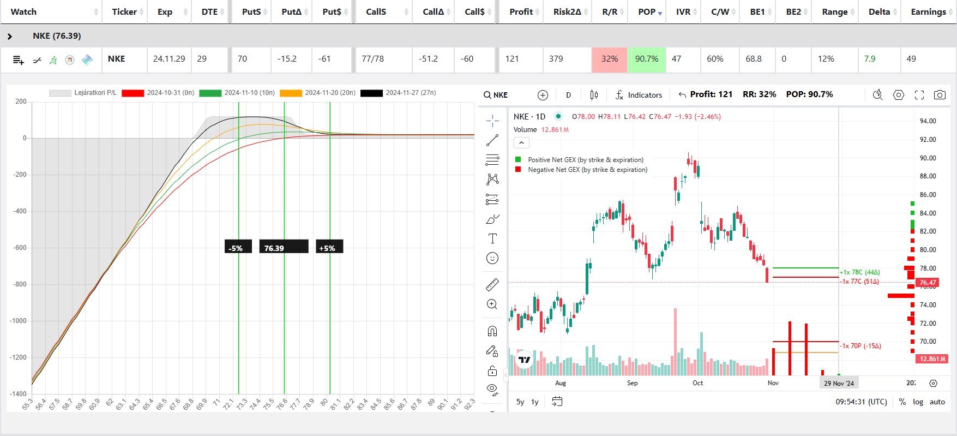Select the Fibonacci retracement lines tool

coord(492,160)
